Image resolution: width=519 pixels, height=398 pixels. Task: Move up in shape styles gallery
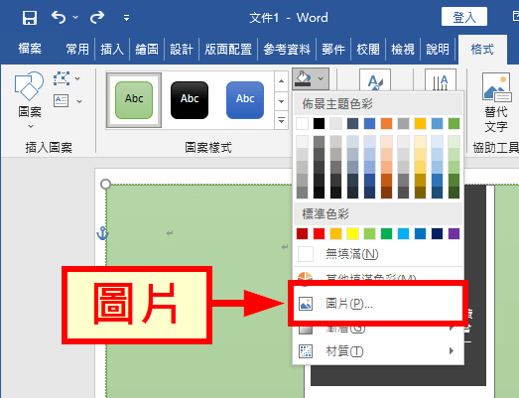281,81
